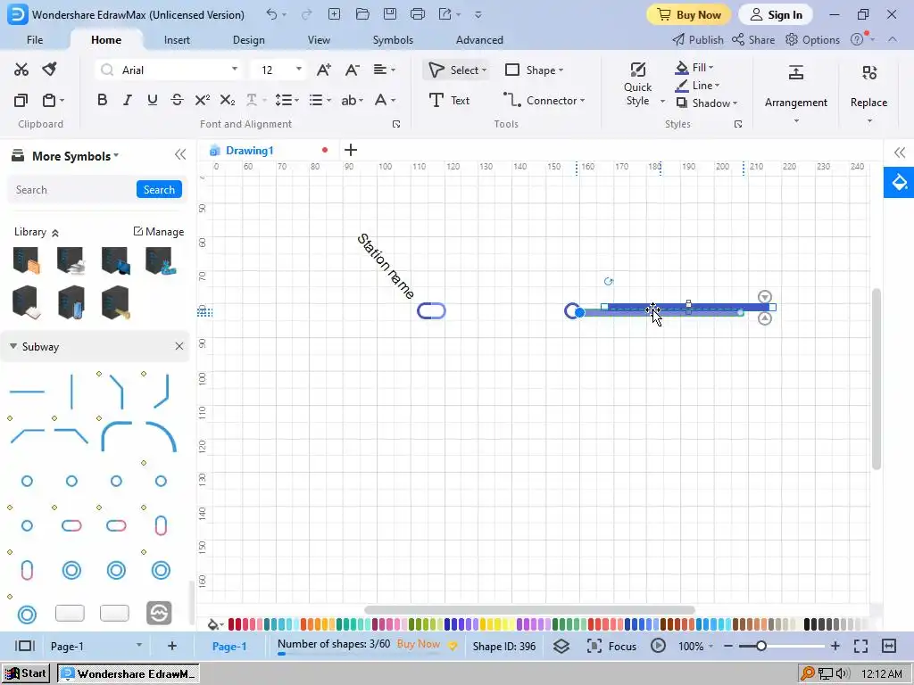The image size is (914, 685).
Task: Choose the Text tool
Action: point(449,100)
